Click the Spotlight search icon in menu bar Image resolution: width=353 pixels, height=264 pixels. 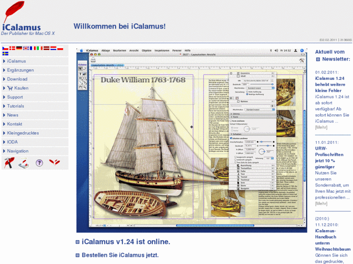(x=302, y=50)
